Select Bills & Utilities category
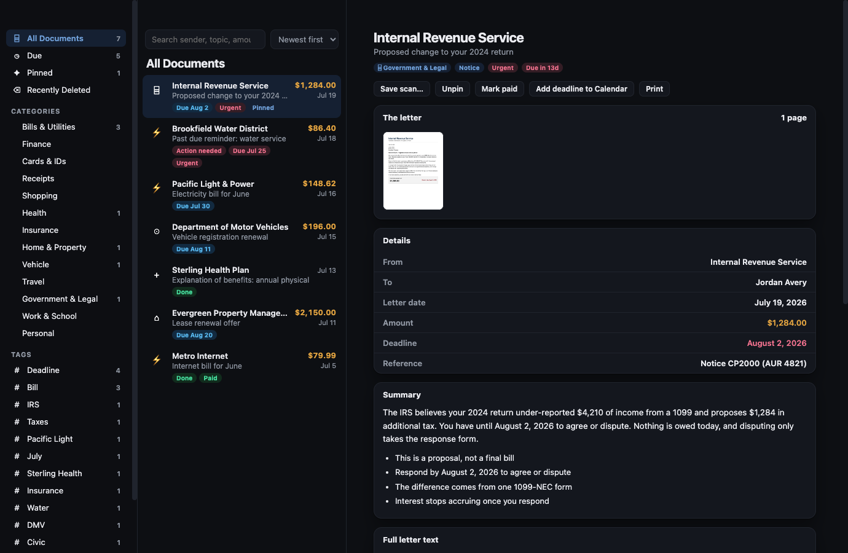Image resolution: width=848 pixels, height=553 pixels. pyautogui.click(x=66, y=127)
